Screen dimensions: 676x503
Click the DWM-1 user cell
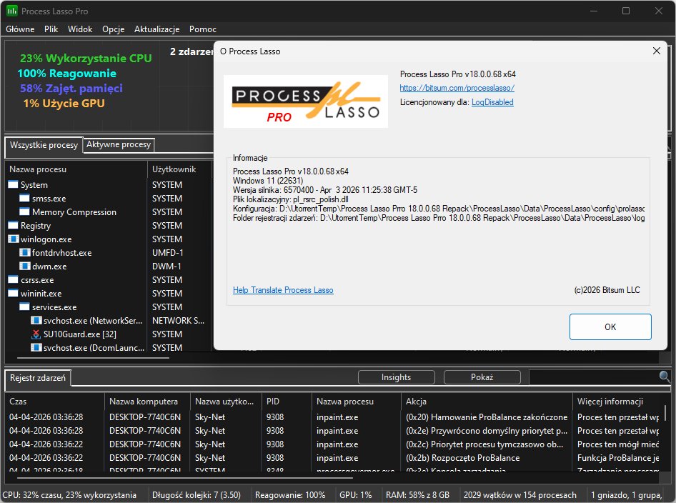pyautogui.click(x=166, y=266)
